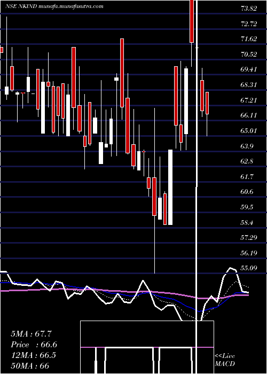Click the 69.41 price axis label
The height and width of the screenshot is (374, 267).
pyautogui.click(x=249, y=69)
